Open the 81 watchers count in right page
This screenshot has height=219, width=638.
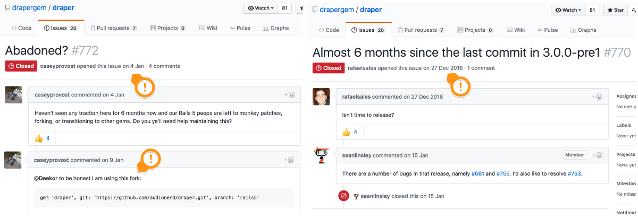click(x=592, y=10)
